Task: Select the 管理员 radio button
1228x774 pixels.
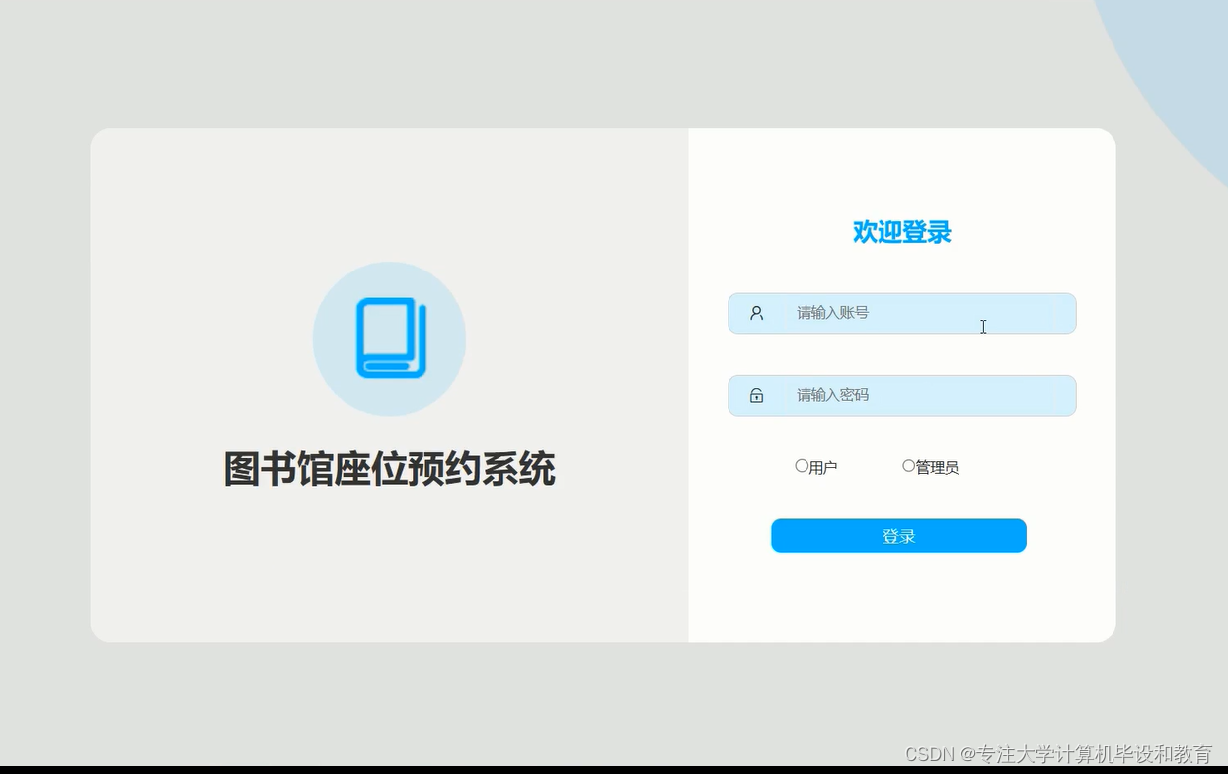Action: click(909, 466)
